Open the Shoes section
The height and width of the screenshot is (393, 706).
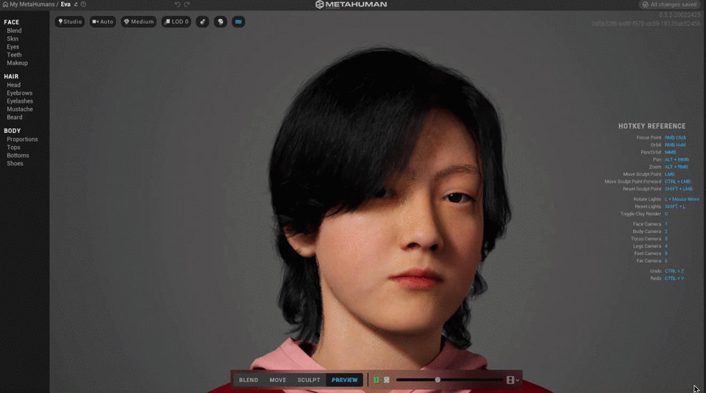15,164
